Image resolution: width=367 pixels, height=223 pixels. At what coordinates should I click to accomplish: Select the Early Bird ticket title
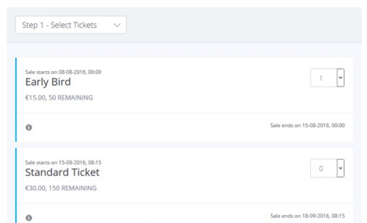(48, 82)
